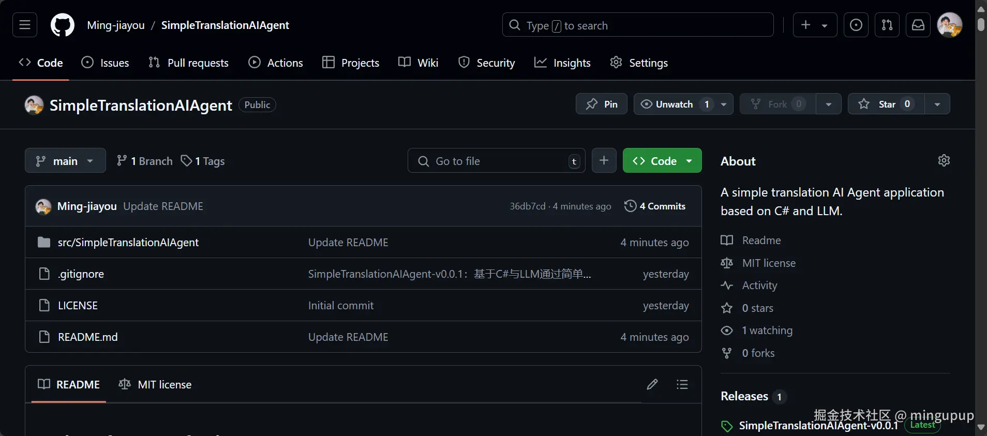Image resolution: width=987 pixels, height=436 pixels.
Task: Click the Ming-jiayou owner link in breadcrumb
Action: pos(116,25)
